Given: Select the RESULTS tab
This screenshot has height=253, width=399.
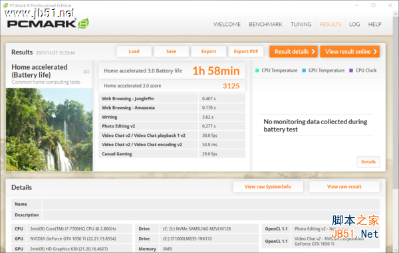Looking at the screenshot, I should coord(331,24).
